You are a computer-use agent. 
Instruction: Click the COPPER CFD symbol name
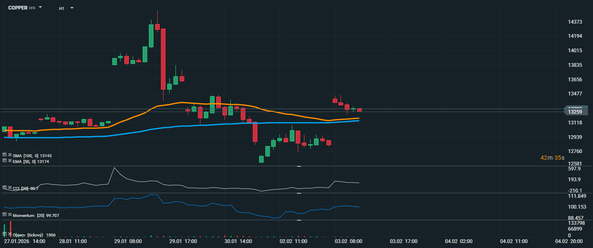point(18,8)
